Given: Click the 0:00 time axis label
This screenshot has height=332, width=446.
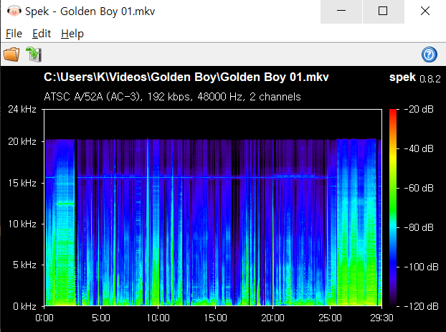Looking at the screenshot, I should click(44, 318).
